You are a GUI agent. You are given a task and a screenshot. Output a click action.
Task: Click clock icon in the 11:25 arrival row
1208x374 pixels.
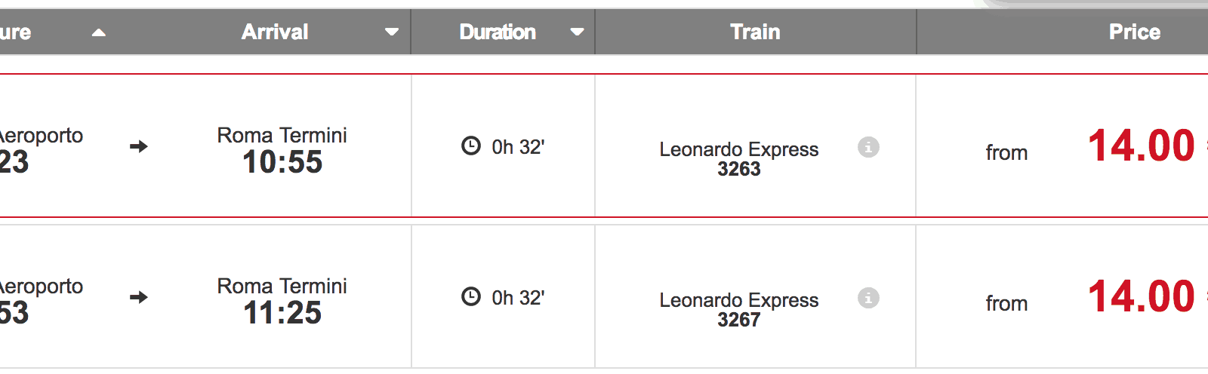pyautogui.click(x=471, y=296)
